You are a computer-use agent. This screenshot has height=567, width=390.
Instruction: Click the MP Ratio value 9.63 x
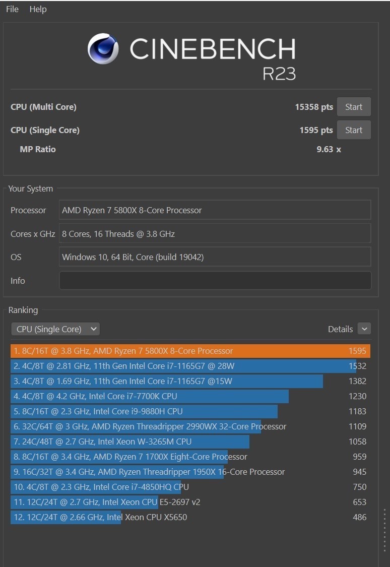coord(329,149)
